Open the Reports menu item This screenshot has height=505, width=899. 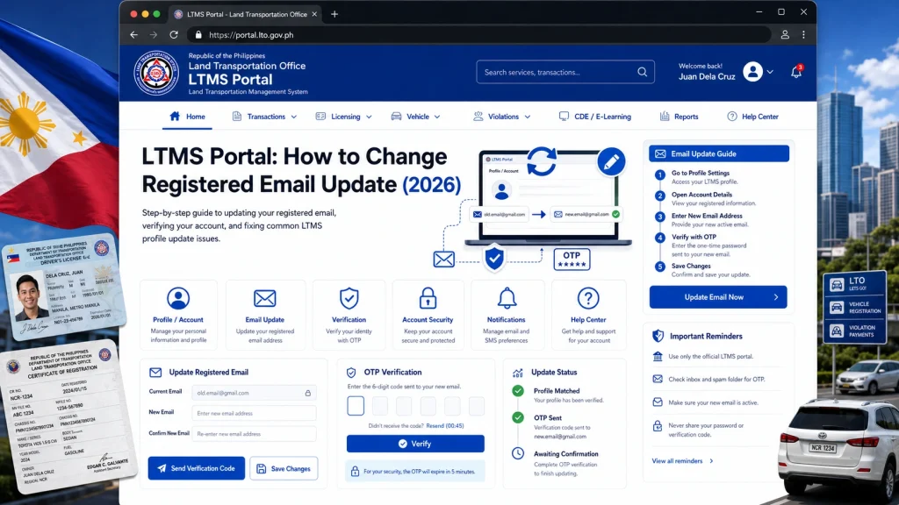pyautogui.click(x=679, y=117)
